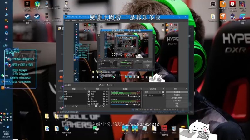Pop out the 控件 controls dock panel
Viewport: 250px width, 140px height.
point(187,89)
